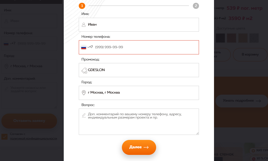Click into the Вопрос comment textarea

(139, 125)
